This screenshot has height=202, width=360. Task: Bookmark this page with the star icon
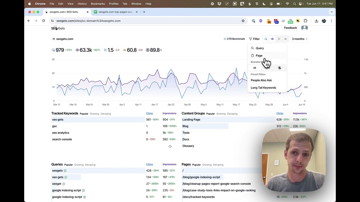click(x=243, y=21)
